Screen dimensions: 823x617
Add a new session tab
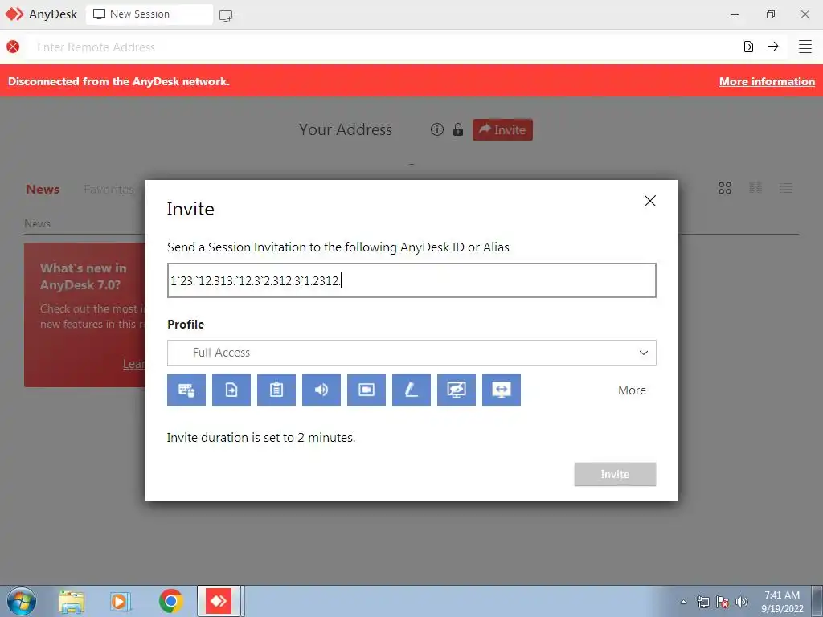pos(226,15)
